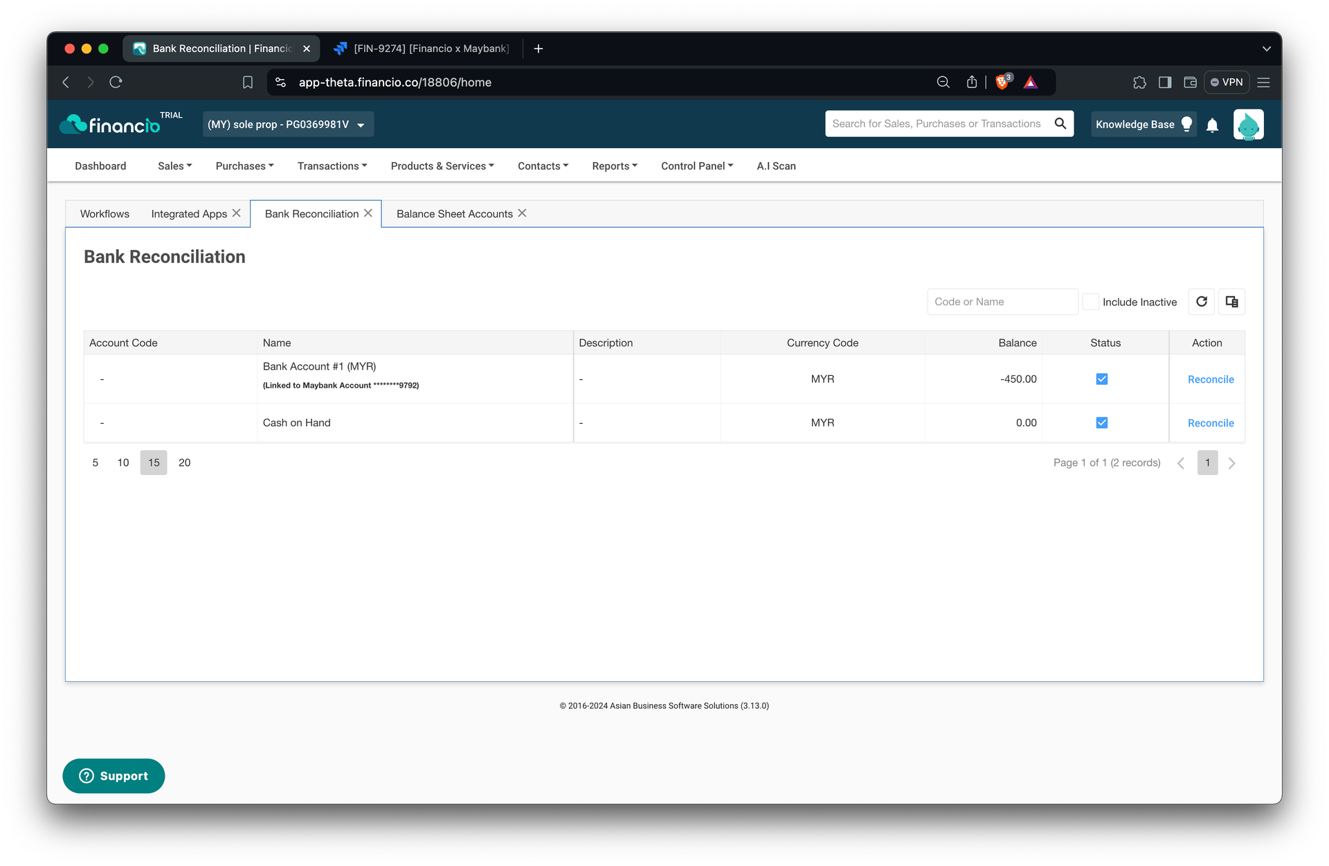1329x866 pixels.
Task: Toggle status checkbox for Cash on Hand
Action: (1102, 423)
